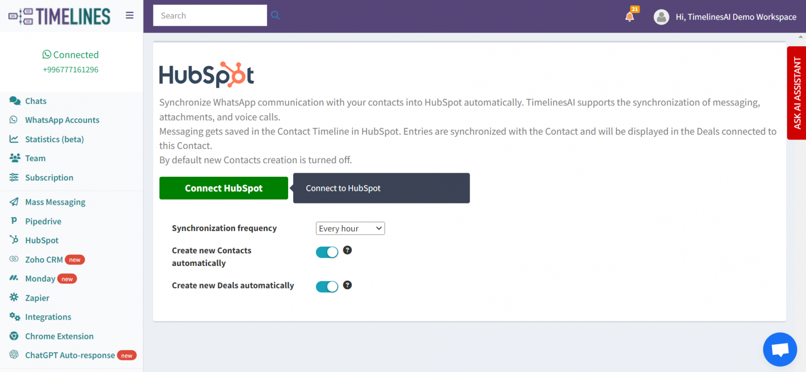Disable Create new Contacts automatically
Image resolution: width=806 pixels, height=372 pixels.
[326, 252]
